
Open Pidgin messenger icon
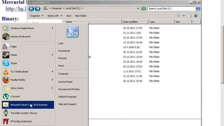6,47
